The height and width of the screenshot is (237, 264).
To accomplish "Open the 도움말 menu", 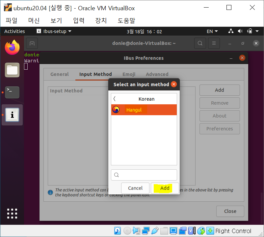I will pyautogui.click(x=126, y=20).
